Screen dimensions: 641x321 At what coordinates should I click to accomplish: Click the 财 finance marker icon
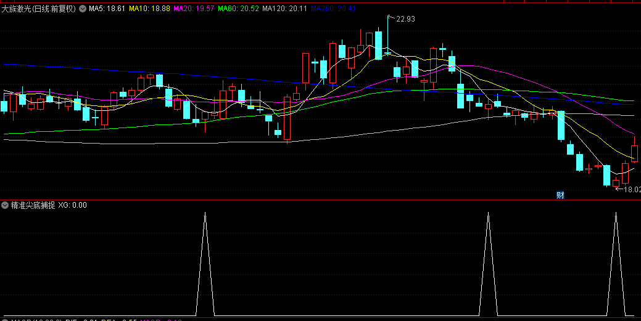pos(560,195)
